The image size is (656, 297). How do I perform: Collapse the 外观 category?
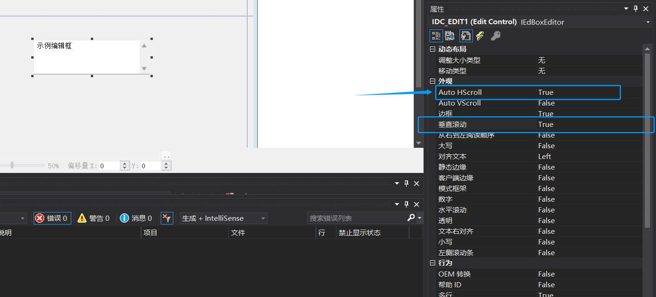(x=432, y=81)
